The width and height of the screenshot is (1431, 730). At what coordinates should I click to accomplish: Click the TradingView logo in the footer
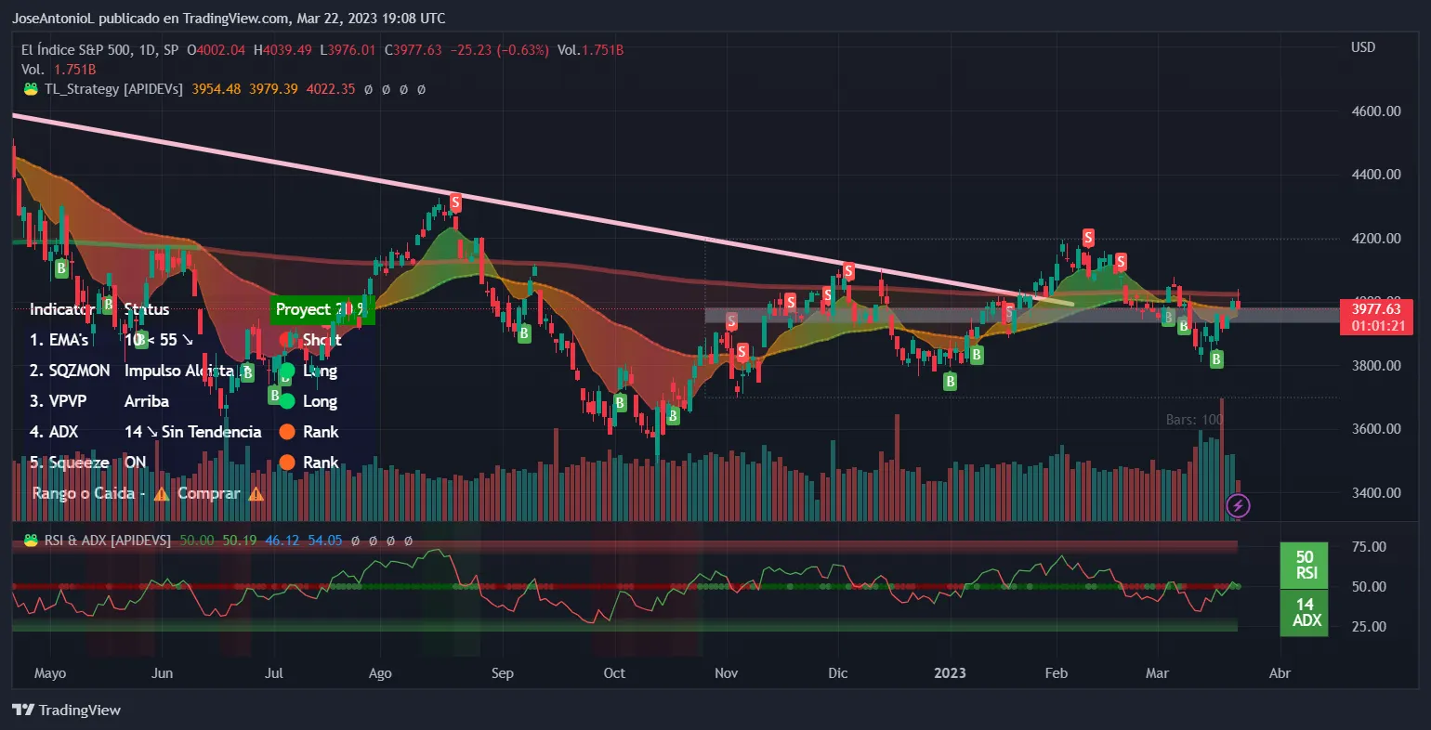tap(67, 710)
